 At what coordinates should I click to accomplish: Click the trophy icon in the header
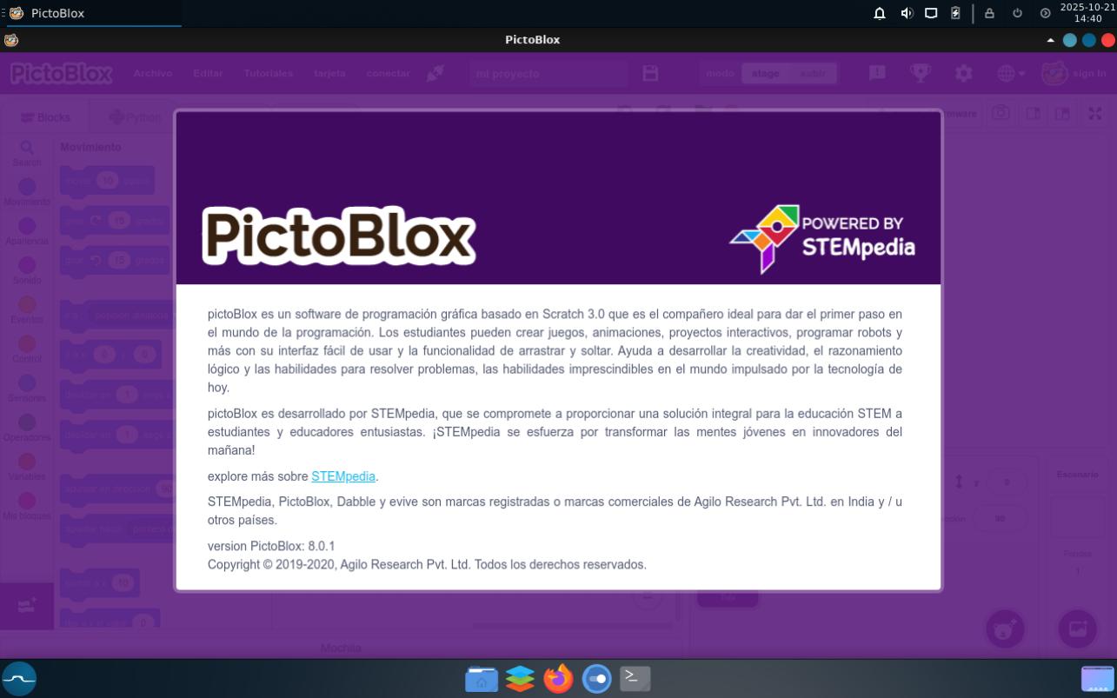tap(920, 74)
